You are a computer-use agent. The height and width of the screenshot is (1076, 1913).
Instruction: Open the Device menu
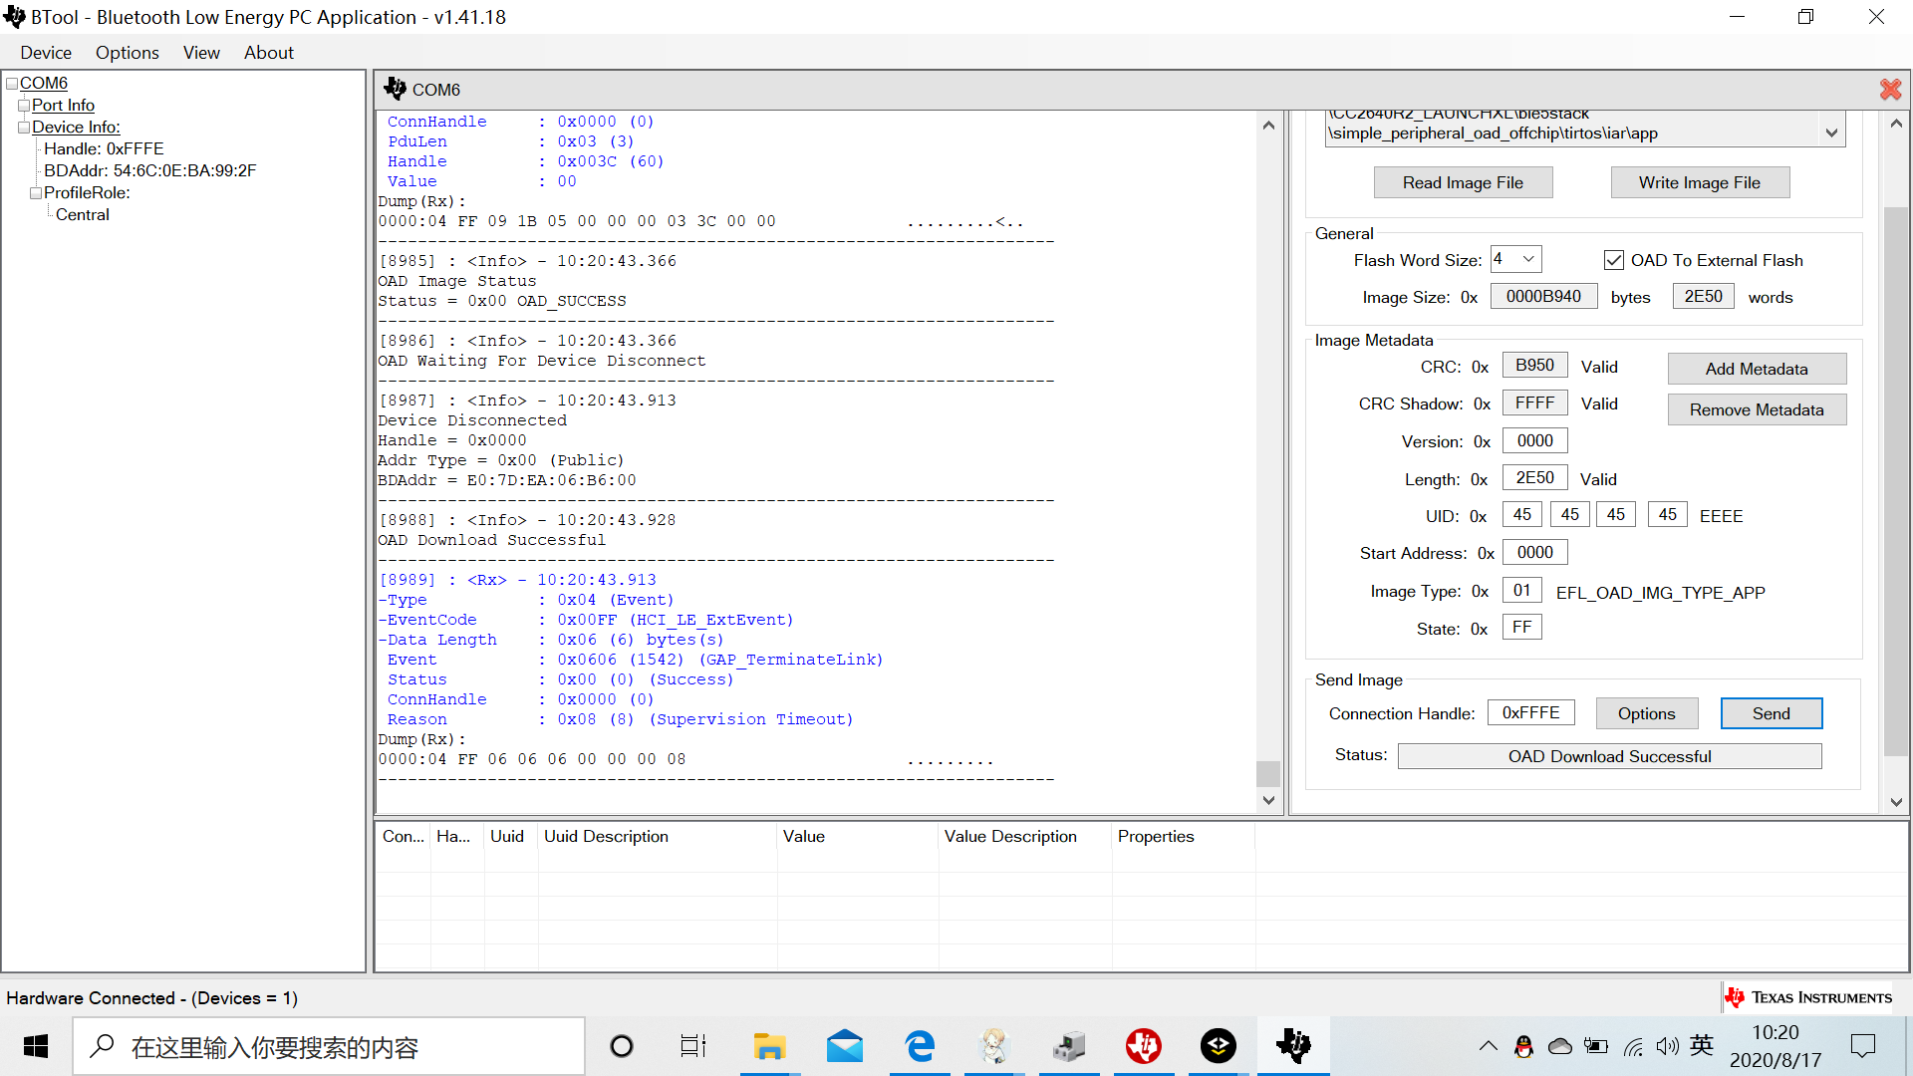[46, 53]
